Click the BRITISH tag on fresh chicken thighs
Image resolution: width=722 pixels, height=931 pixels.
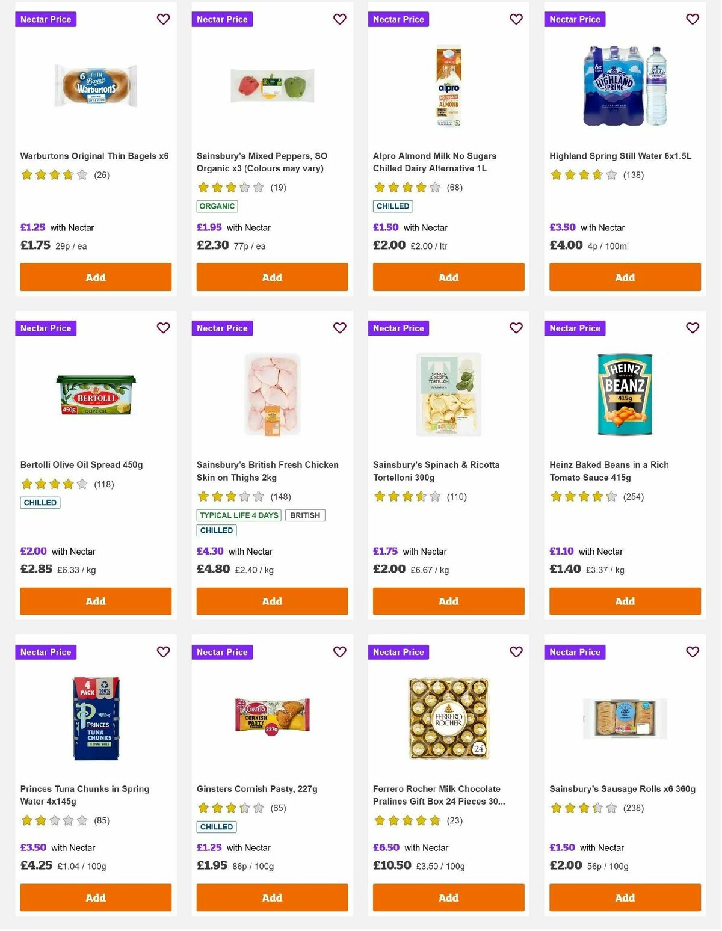pos(305,515)
